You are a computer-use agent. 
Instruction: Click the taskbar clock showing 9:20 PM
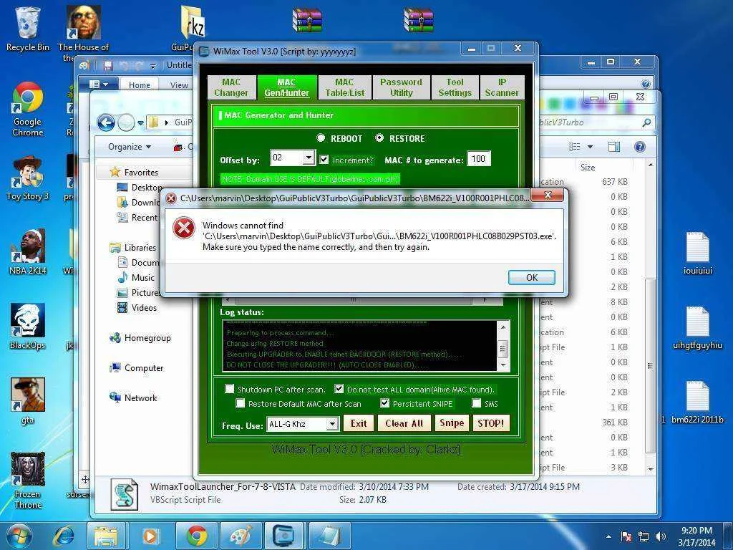pos(696,536)
